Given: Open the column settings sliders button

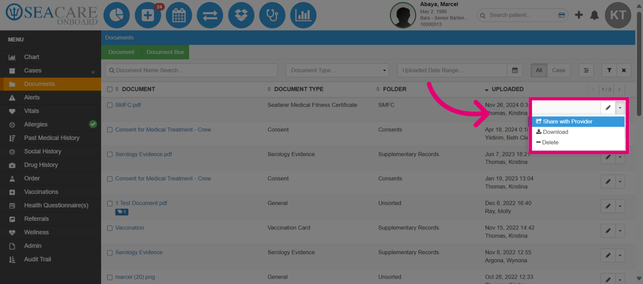Looking at the screenshot, I should [586, 70].
